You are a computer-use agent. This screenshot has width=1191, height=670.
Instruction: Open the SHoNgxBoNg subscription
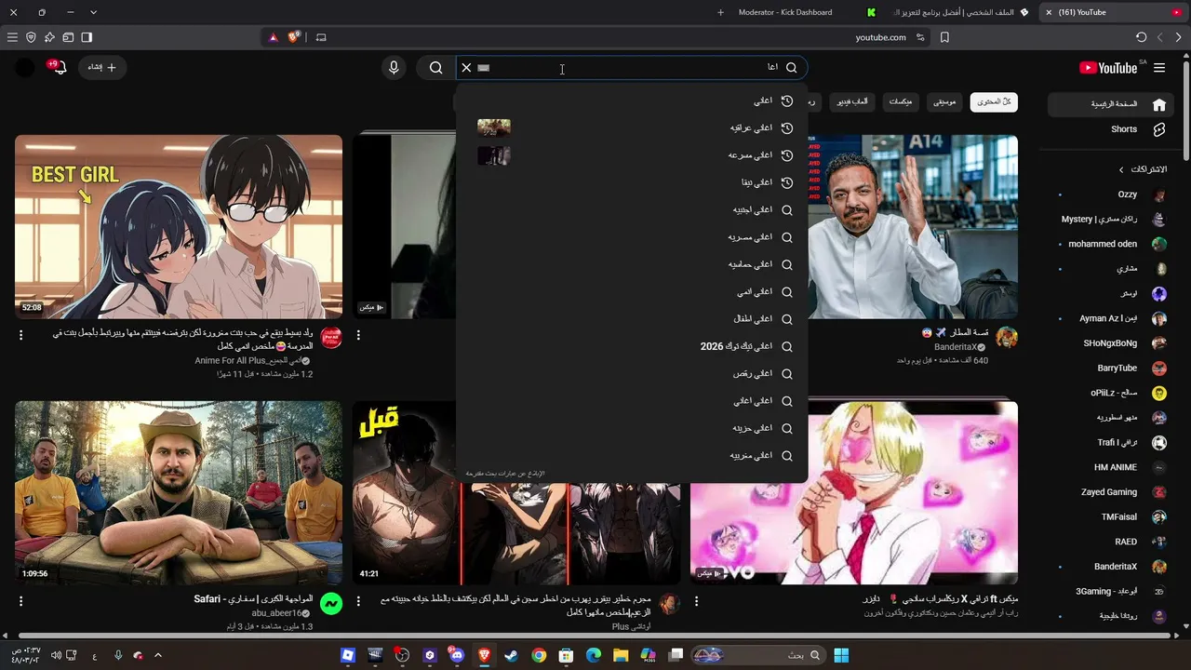point(1113,343)
